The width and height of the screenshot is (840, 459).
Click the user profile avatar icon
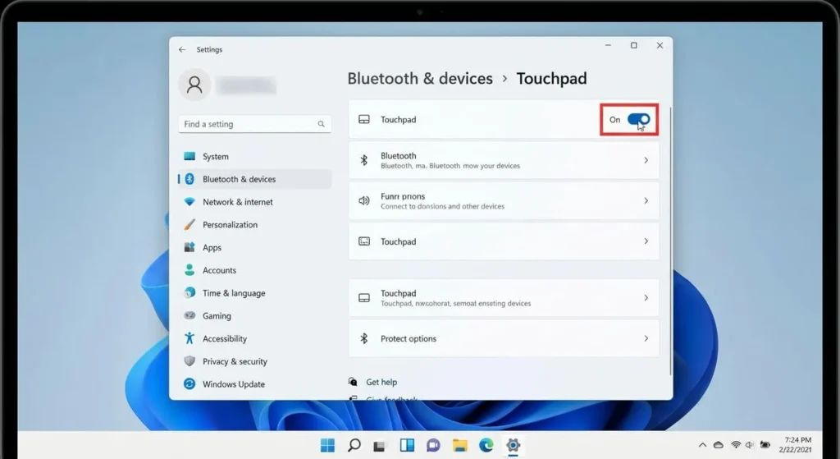(194, 85)
